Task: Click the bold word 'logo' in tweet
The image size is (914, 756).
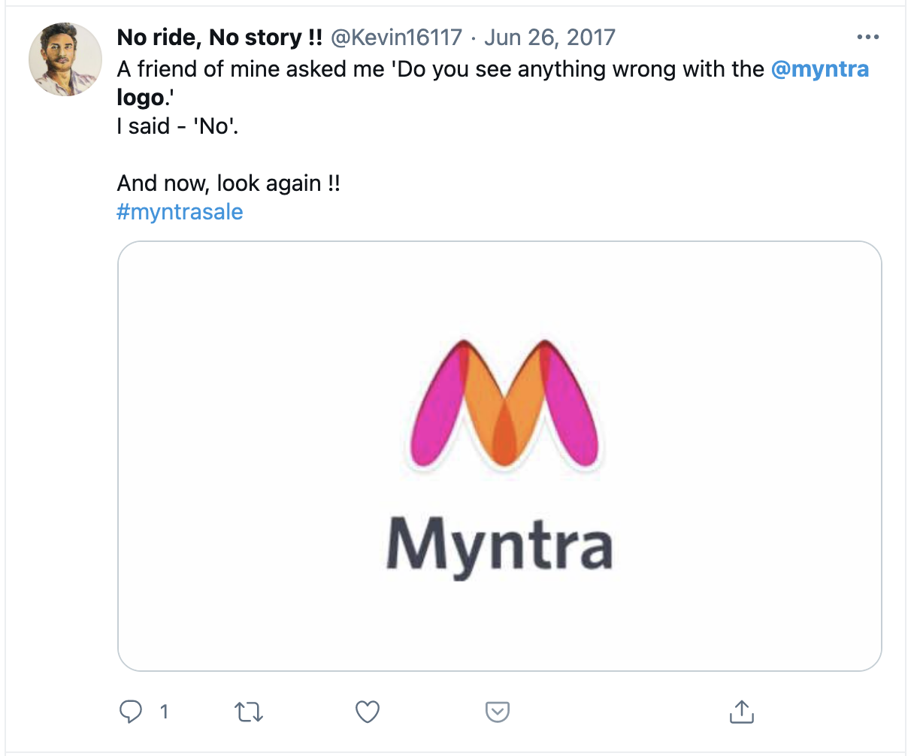Action: coord(141,98)
